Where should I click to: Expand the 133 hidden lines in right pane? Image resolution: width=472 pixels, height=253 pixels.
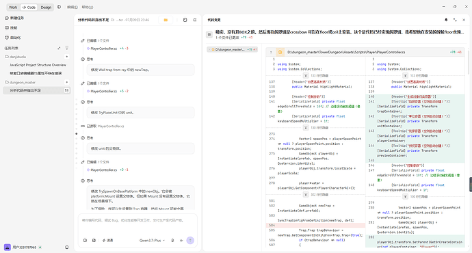(405, 76)
